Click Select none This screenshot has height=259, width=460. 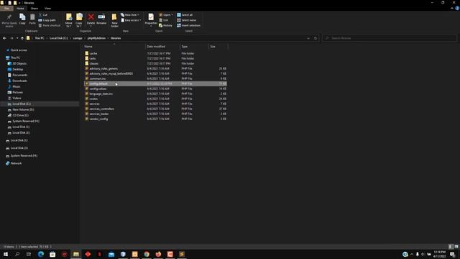click(187, 20)
